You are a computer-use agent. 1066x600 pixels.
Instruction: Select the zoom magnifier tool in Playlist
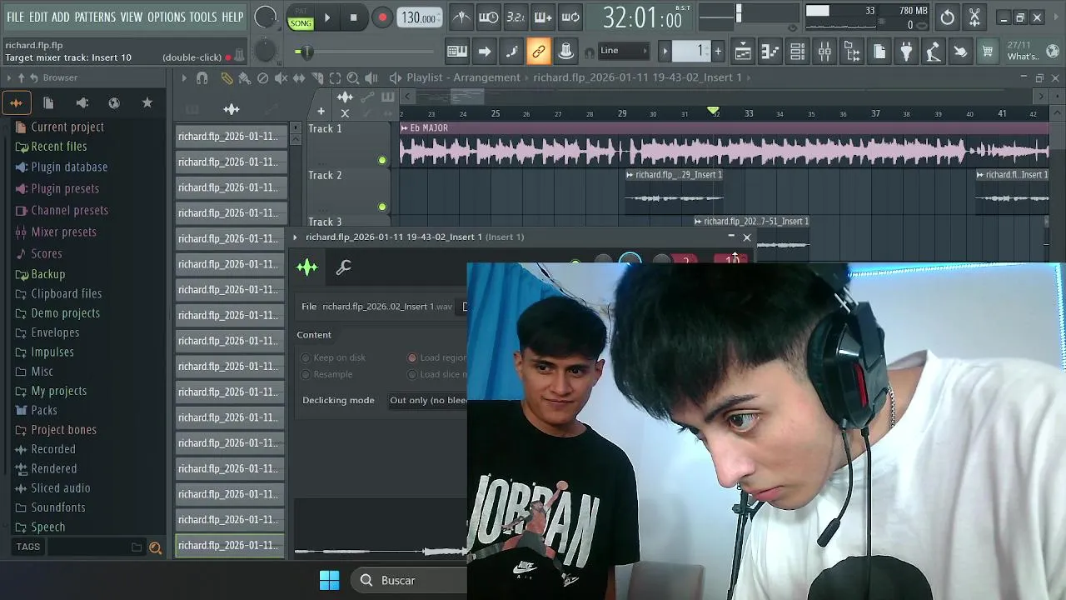(352, 77)
